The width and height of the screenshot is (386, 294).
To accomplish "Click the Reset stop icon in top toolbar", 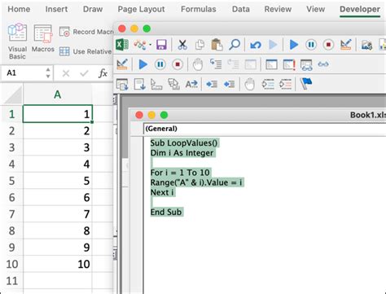I will click(x=328, y=45).
